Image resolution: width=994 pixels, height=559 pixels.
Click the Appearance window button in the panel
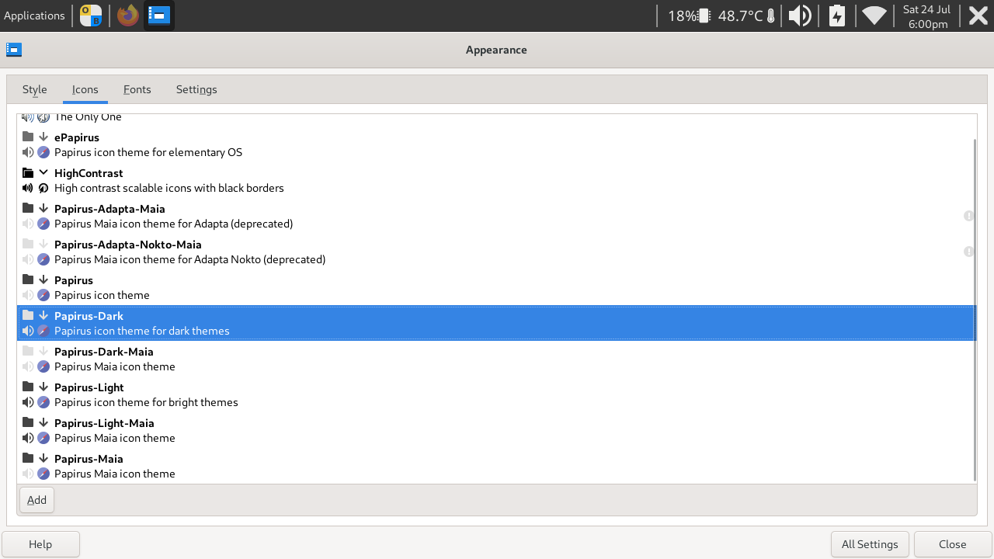point(159,16)
